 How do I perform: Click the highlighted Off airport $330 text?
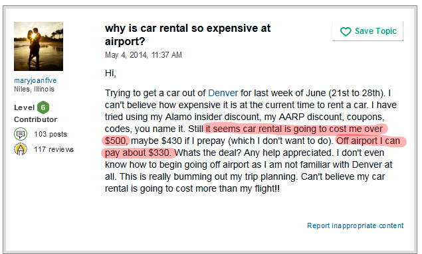[x=254, y=147]
